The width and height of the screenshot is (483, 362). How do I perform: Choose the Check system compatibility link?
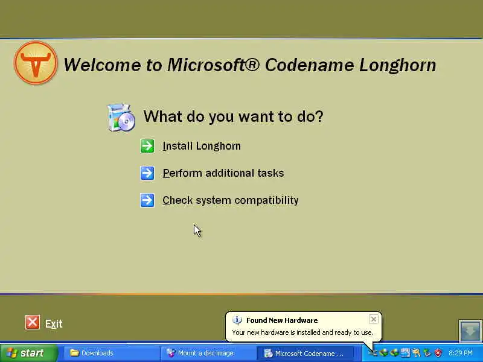(x=231, y=200)
